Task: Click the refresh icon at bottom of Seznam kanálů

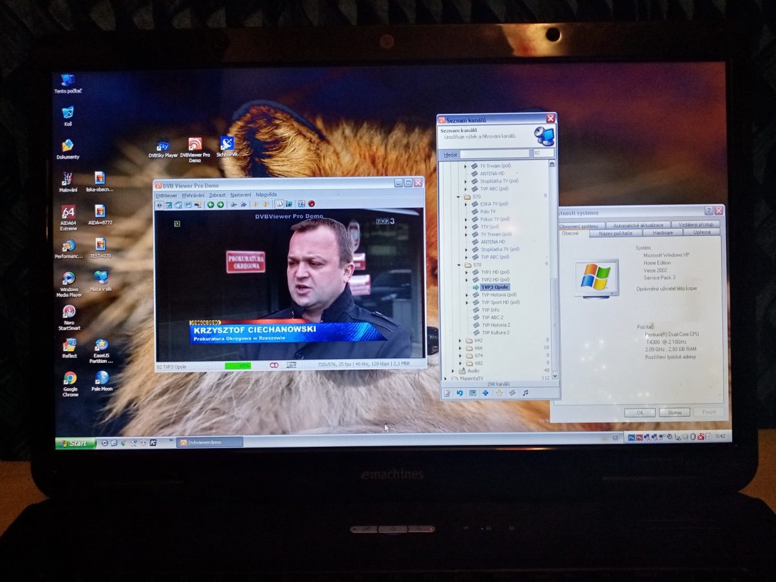Action: [460, 393]
